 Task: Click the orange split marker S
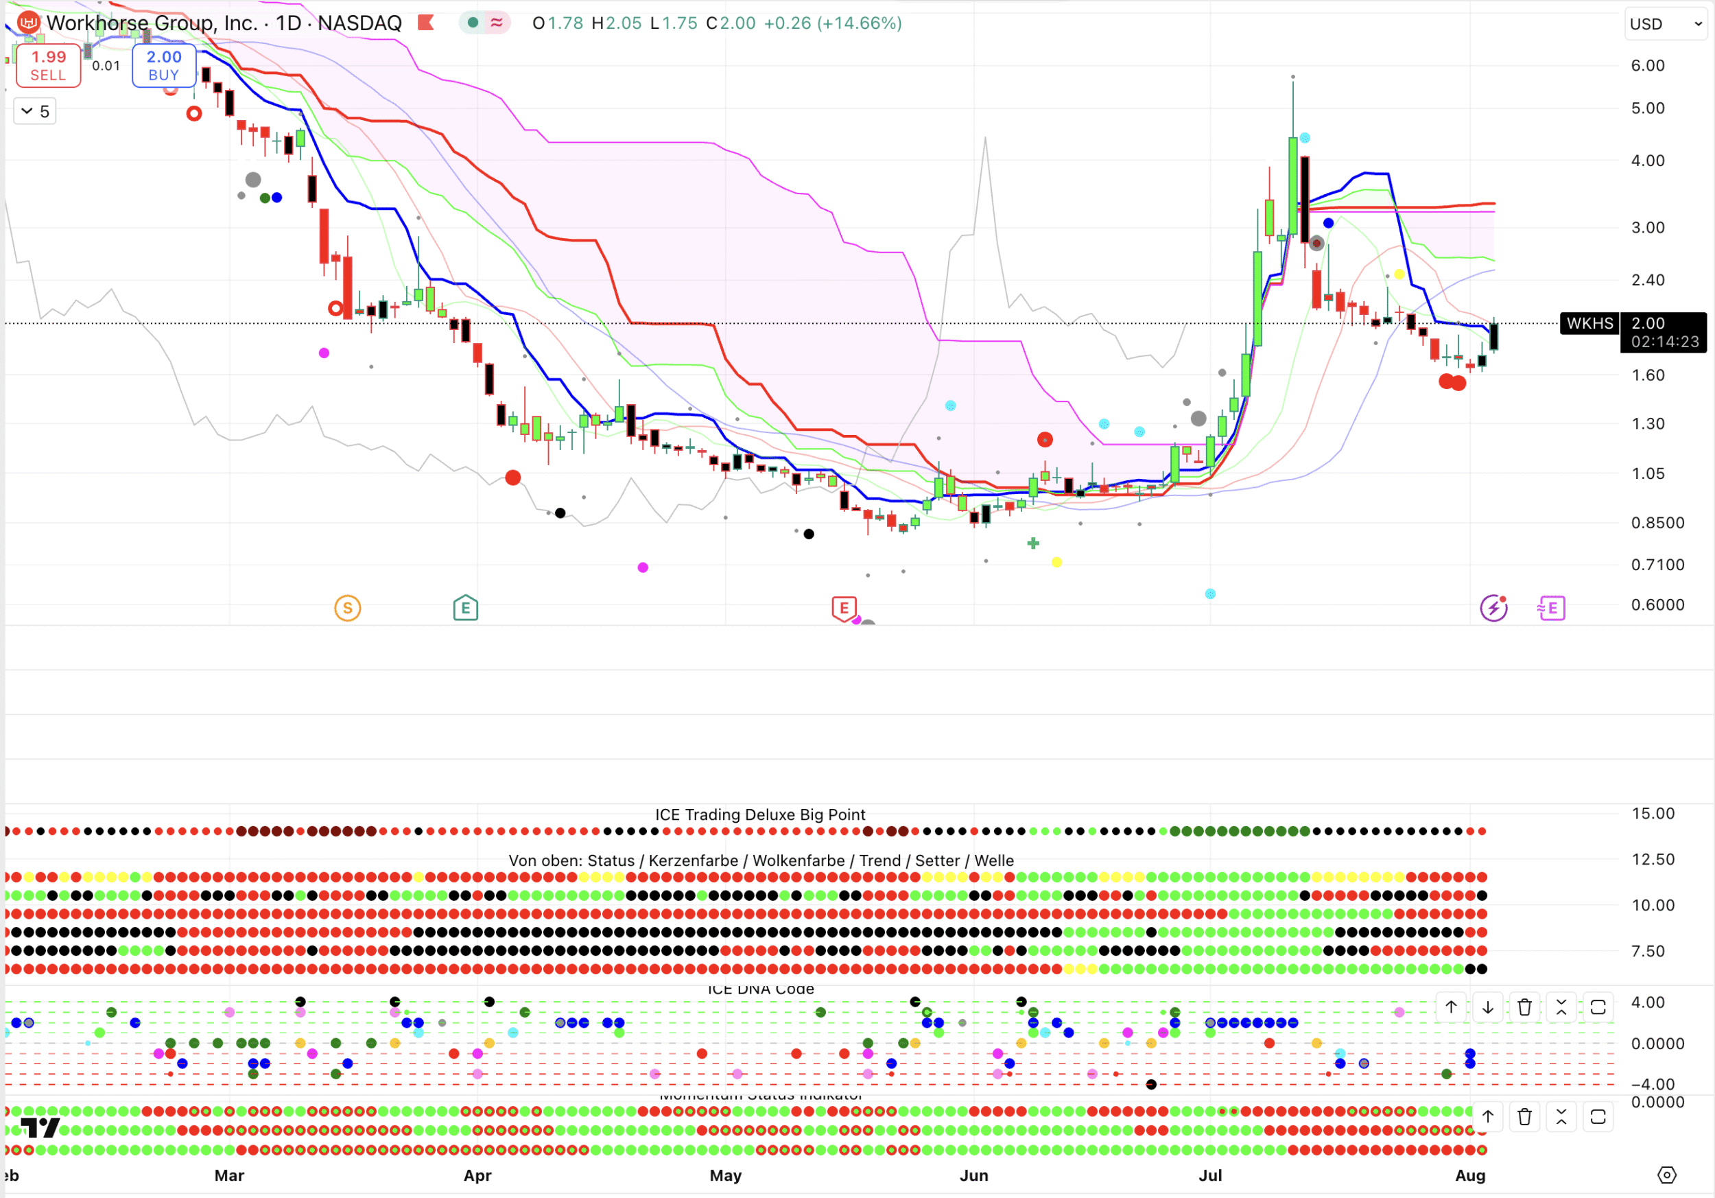pyautogui.click(x=347, y=608)
